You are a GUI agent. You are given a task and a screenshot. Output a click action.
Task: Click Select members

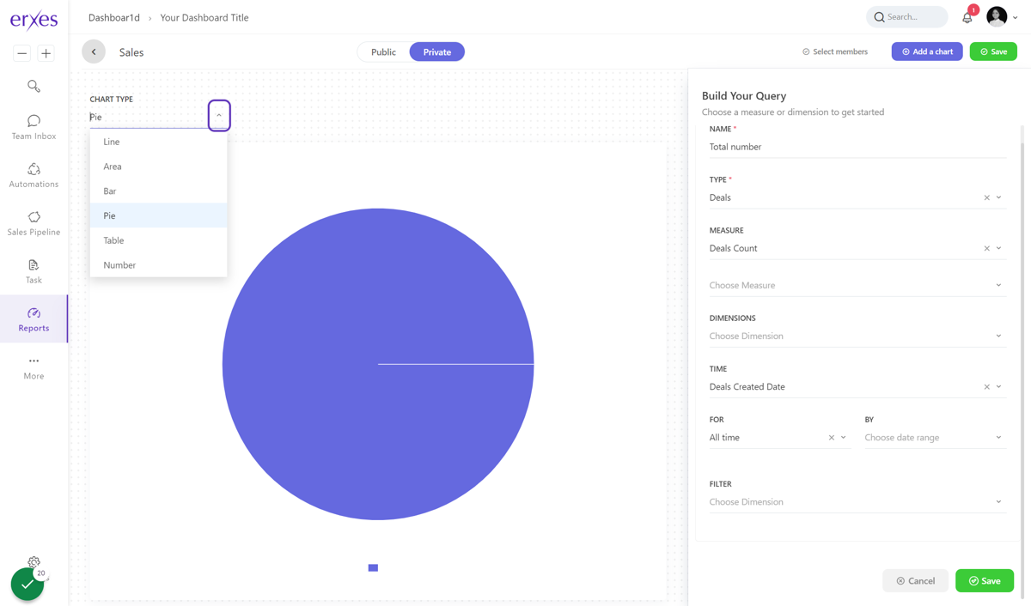835,52
